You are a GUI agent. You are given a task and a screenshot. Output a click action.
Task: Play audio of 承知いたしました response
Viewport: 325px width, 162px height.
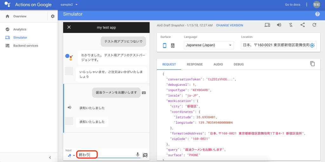[70, 108]
